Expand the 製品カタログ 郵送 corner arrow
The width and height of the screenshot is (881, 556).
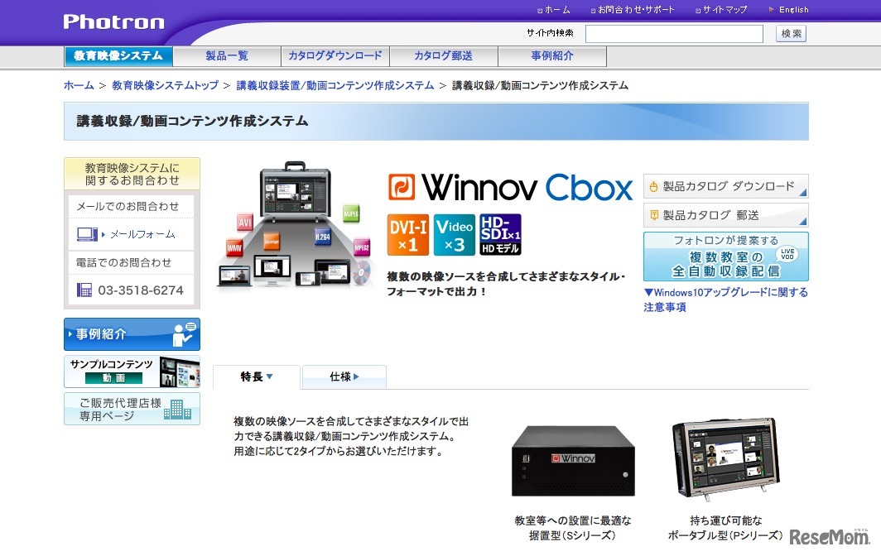pos(802,220)
